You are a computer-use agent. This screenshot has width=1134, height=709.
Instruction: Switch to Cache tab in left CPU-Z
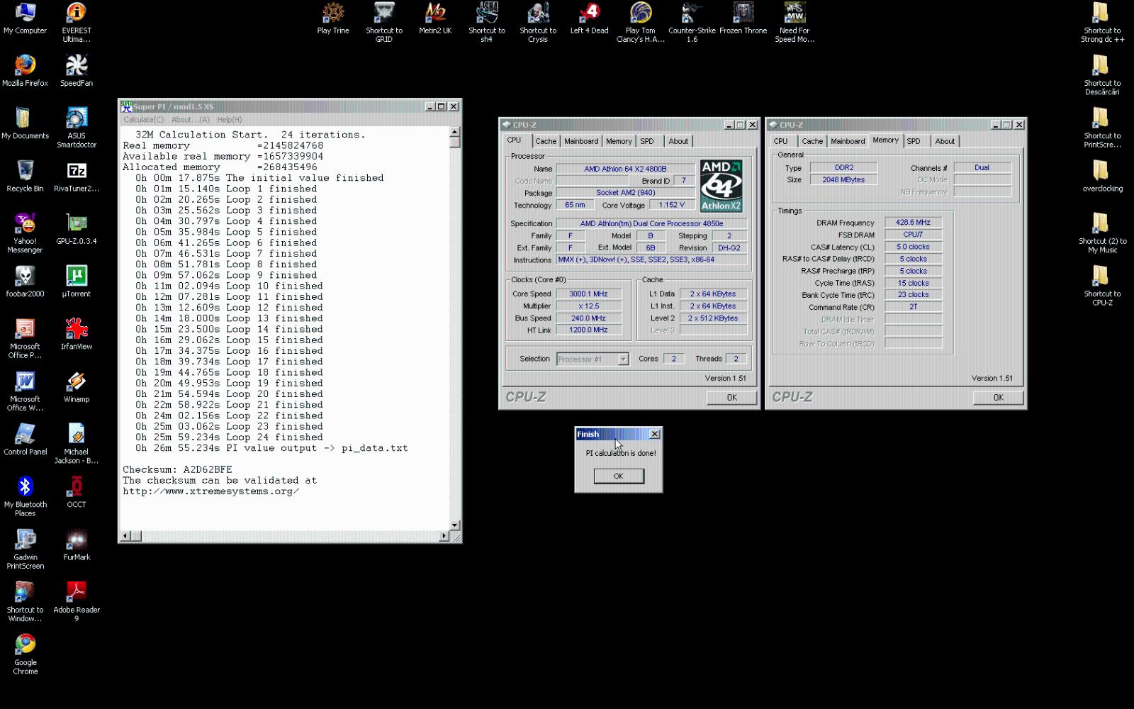pyautogui.click(x=546, y=141)
